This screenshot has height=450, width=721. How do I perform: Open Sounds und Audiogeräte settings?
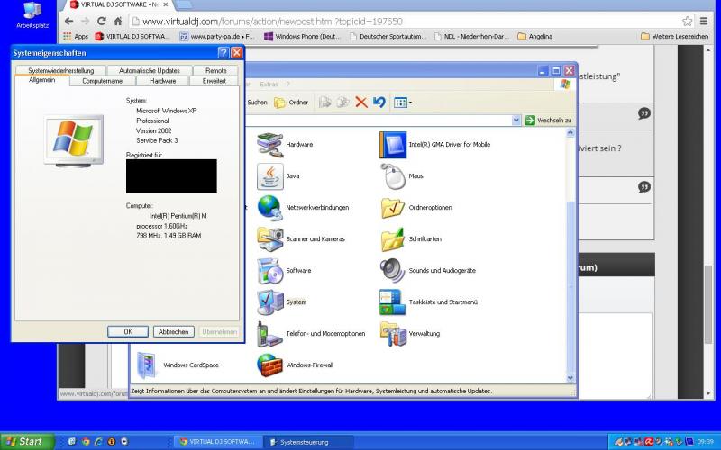pos(393,270)
